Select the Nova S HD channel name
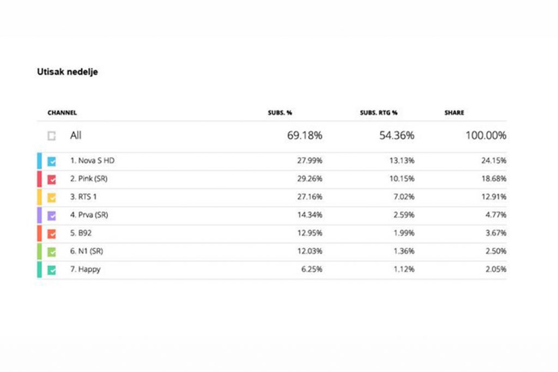The width and height of the screenshot is (558, 372). click(x=93, y=161)
